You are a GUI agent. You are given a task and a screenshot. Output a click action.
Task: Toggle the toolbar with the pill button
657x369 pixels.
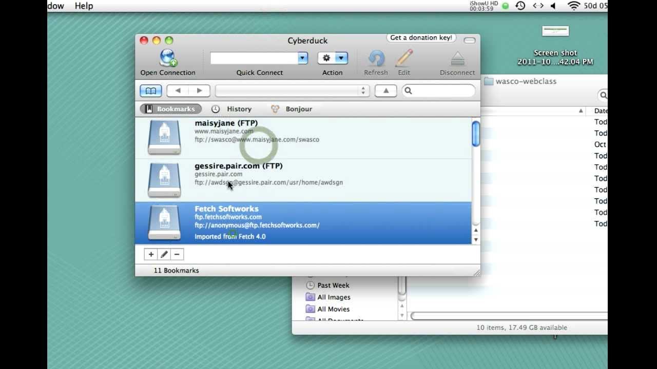469,40
